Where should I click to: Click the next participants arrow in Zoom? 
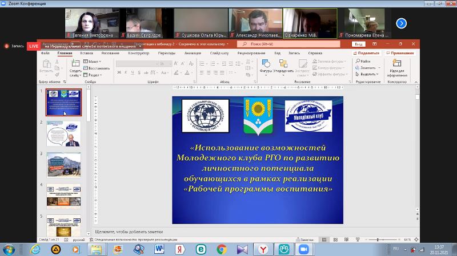coord(402,23)
